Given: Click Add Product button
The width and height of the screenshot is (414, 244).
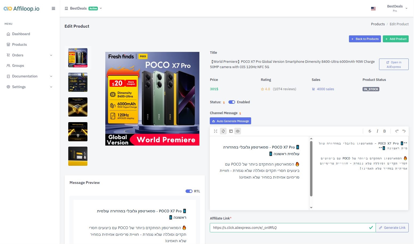Looking at the screenshot, I should click(396, 39).
